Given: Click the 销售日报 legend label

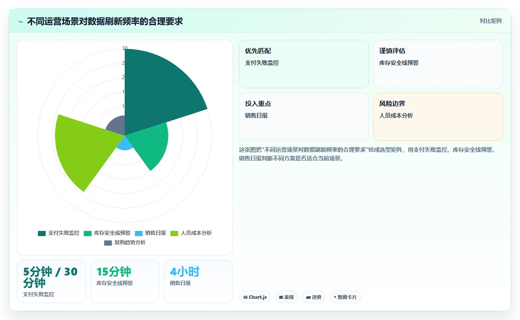Looking at the screenshot, I should coord(155,233).
